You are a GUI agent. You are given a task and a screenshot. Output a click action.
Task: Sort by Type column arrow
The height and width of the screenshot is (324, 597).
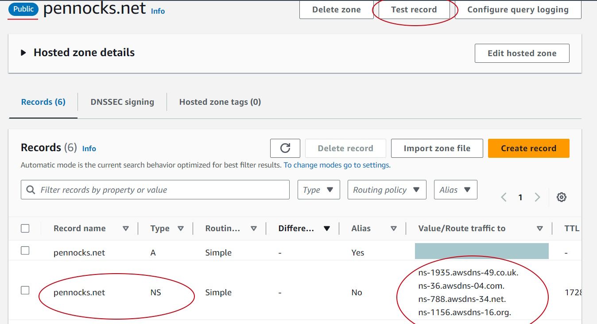click(181, 229)
